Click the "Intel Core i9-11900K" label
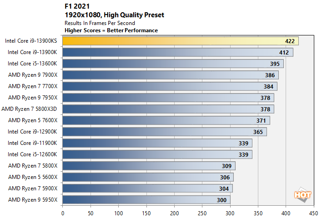322x218 pixels. click(x=32, y=143)
